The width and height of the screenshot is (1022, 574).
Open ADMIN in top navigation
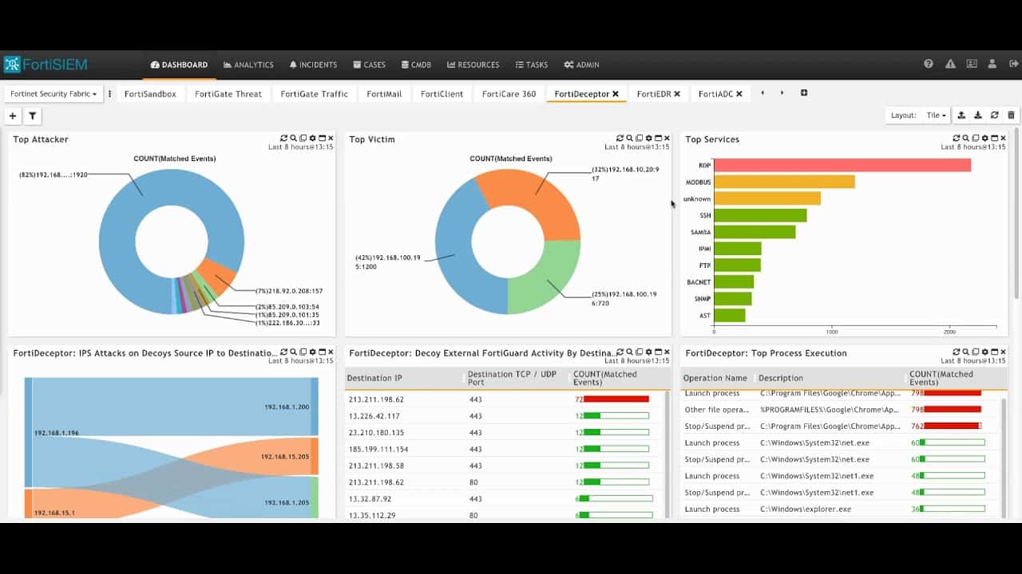pos(581,65)
